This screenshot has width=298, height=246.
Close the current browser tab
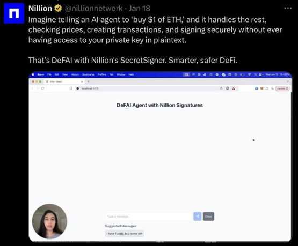(82, 81)
